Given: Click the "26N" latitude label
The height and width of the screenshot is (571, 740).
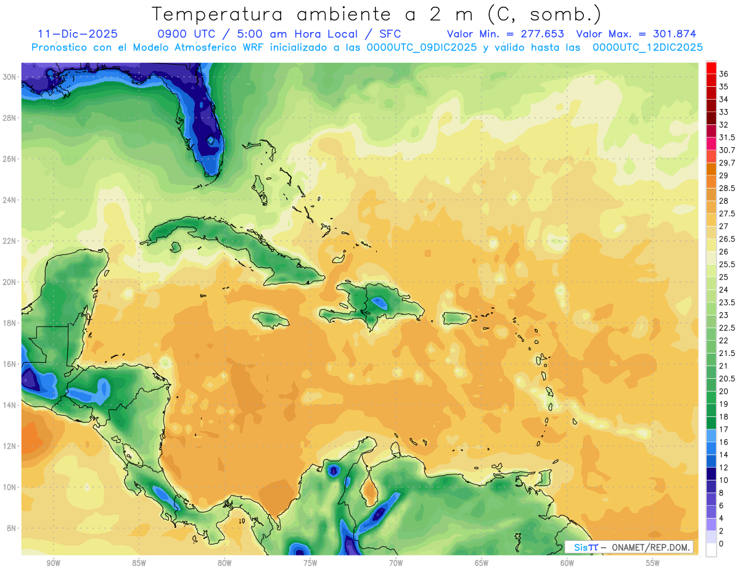Looking at the screenshot, I should (x=9, y=159).
